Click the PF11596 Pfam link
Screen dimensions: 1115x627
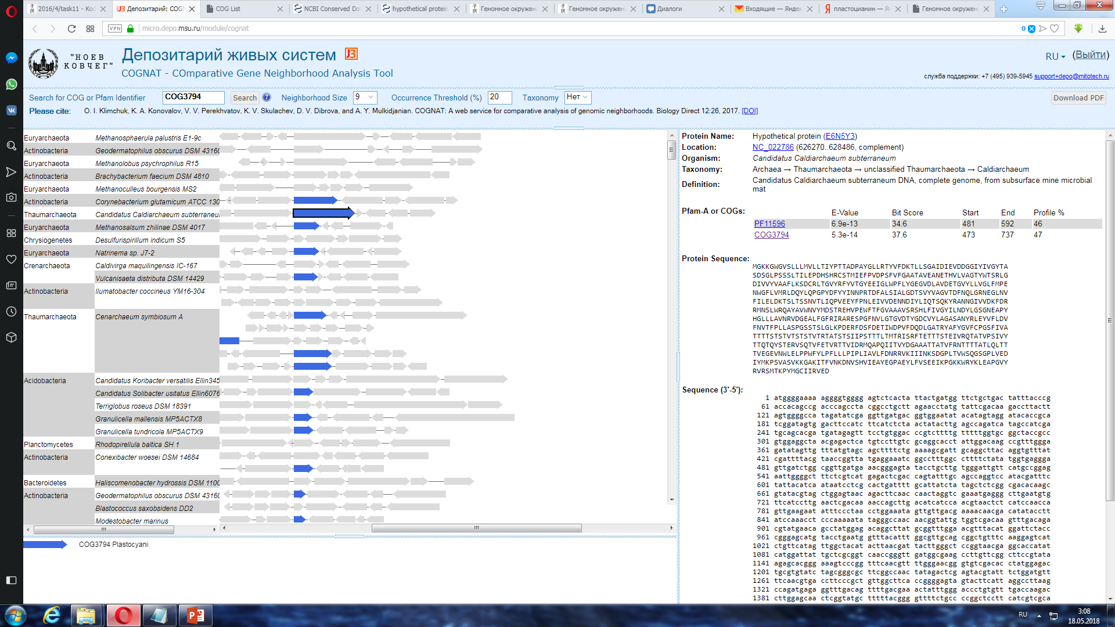pyautogui.click(x=769, y=223)
